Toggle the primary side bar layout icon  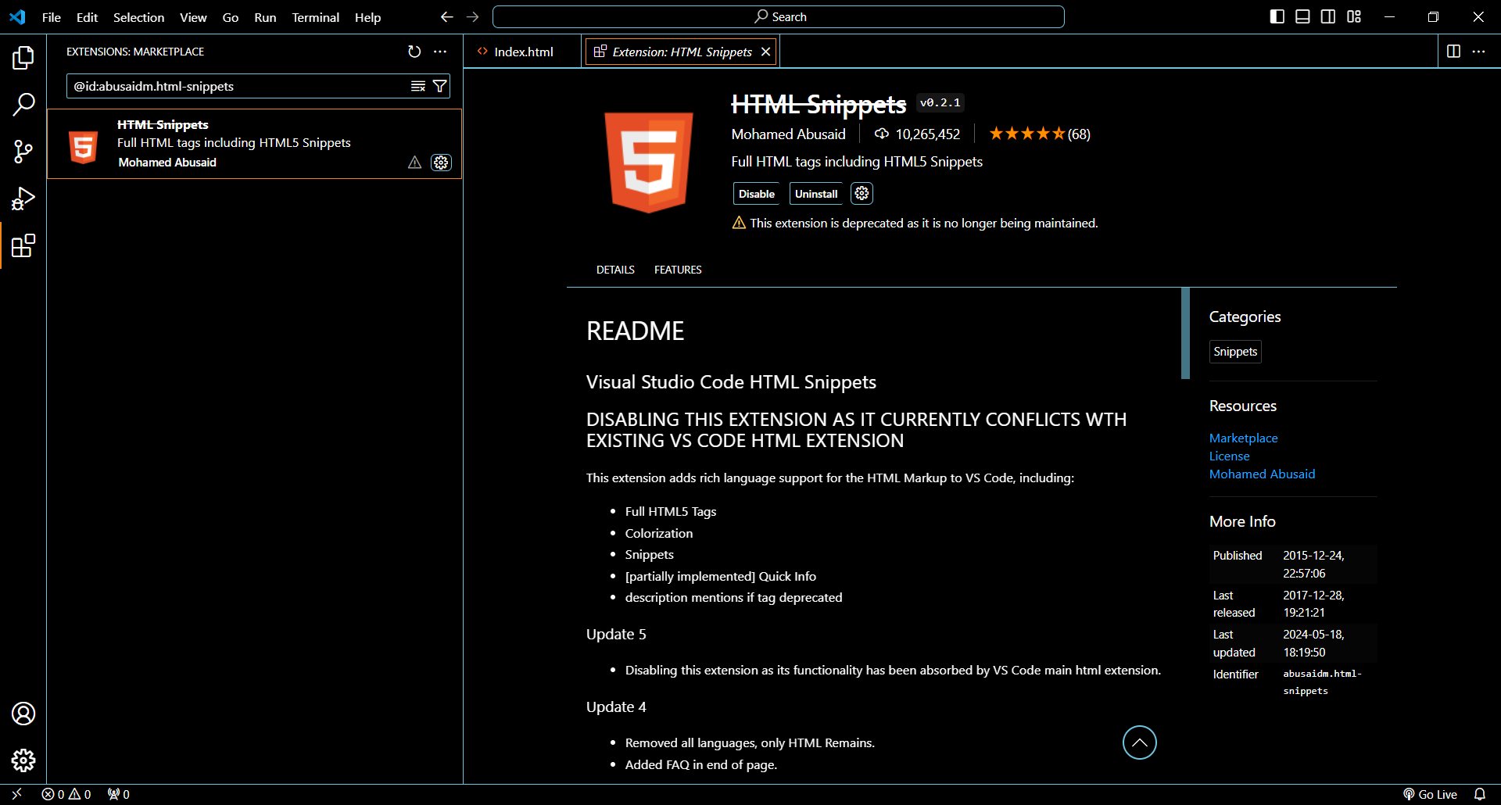(1277, 17)
